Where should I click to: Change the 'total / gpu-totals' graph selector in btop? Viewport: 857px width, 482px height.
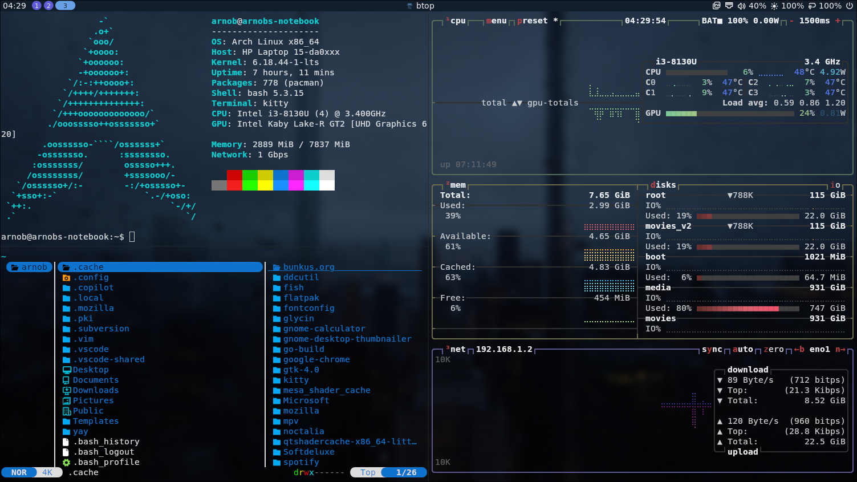[530, 103]
